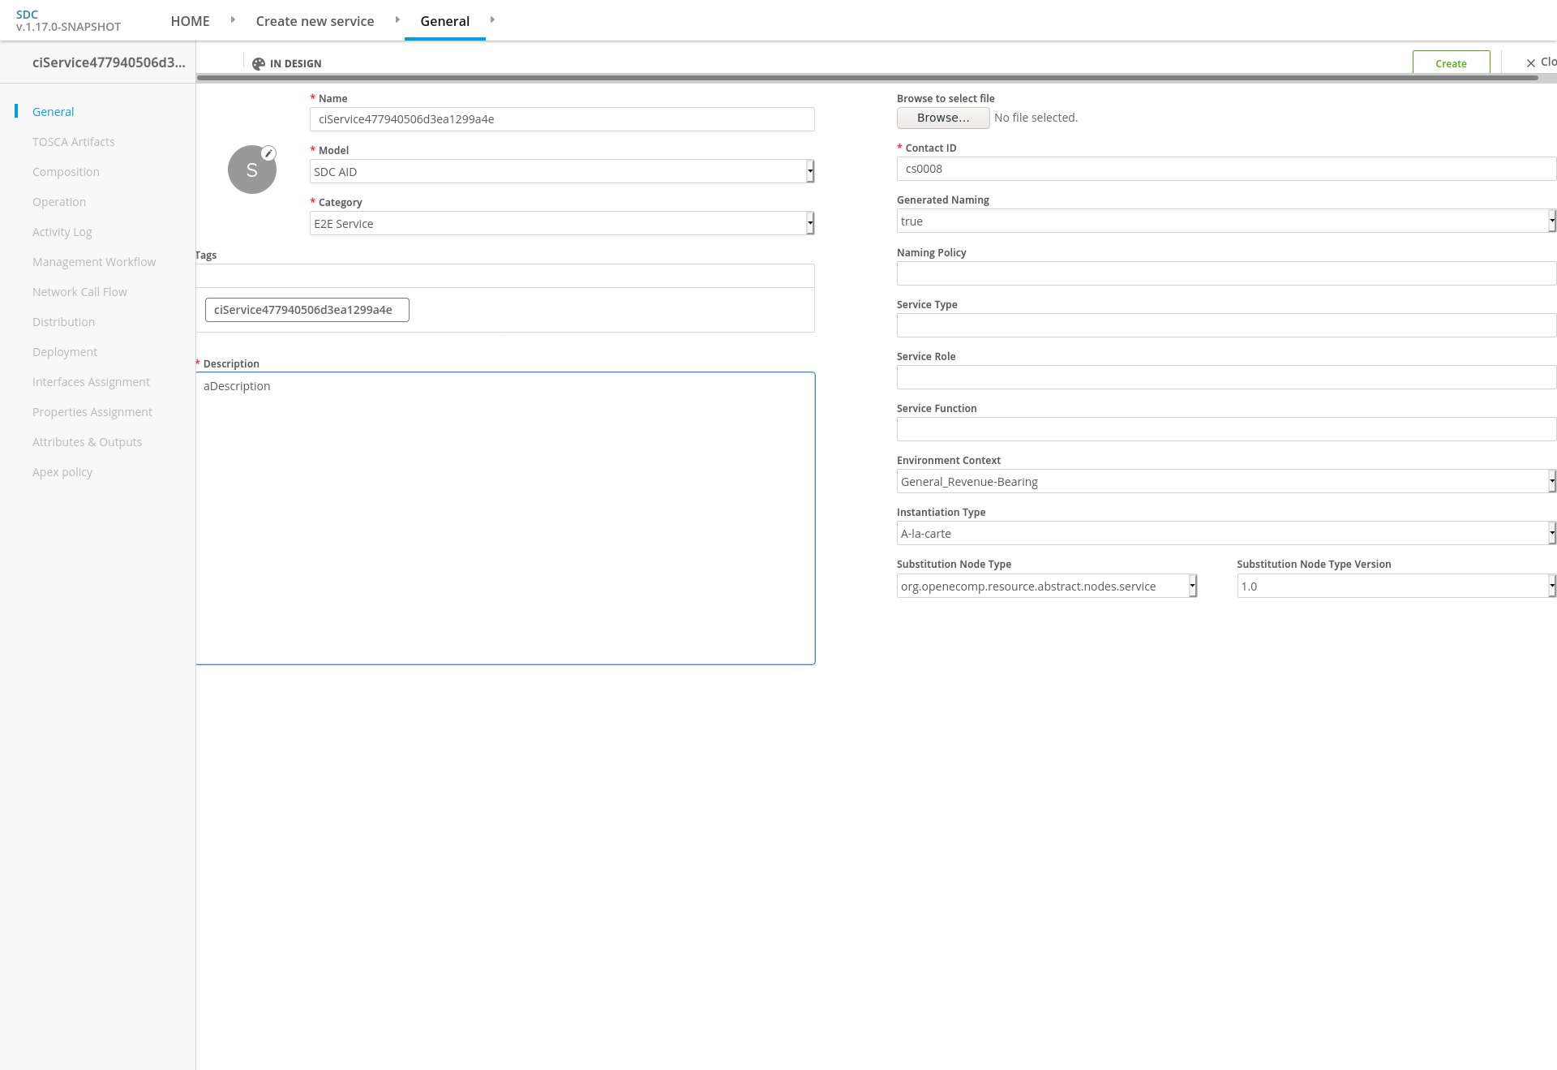Click the arrow after General breadcrumb

492,19
